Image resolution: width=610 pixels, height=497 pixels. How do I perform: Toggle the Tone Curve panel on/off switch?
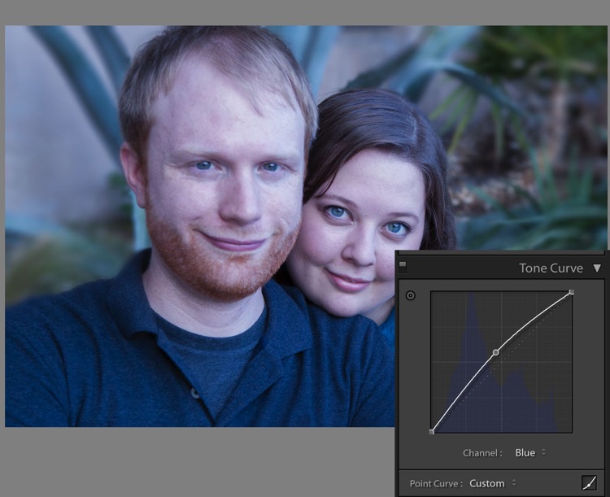point(403,267)
